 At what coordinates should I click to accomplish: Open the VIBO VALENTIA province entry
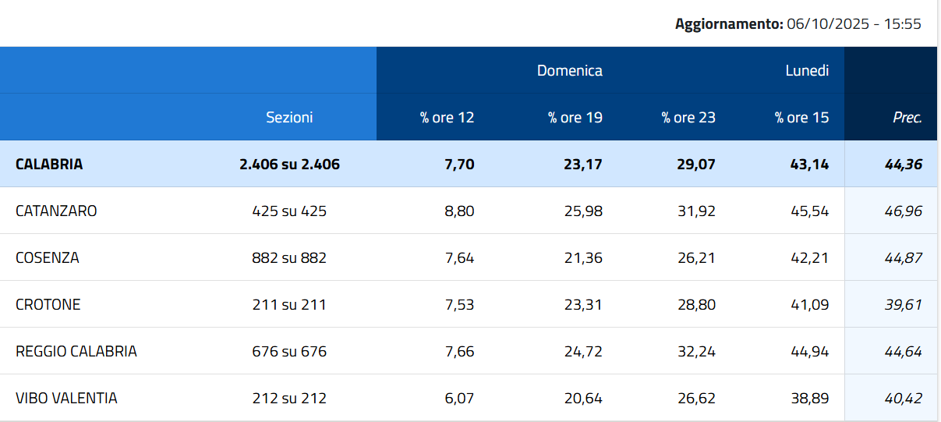point(66,398)
